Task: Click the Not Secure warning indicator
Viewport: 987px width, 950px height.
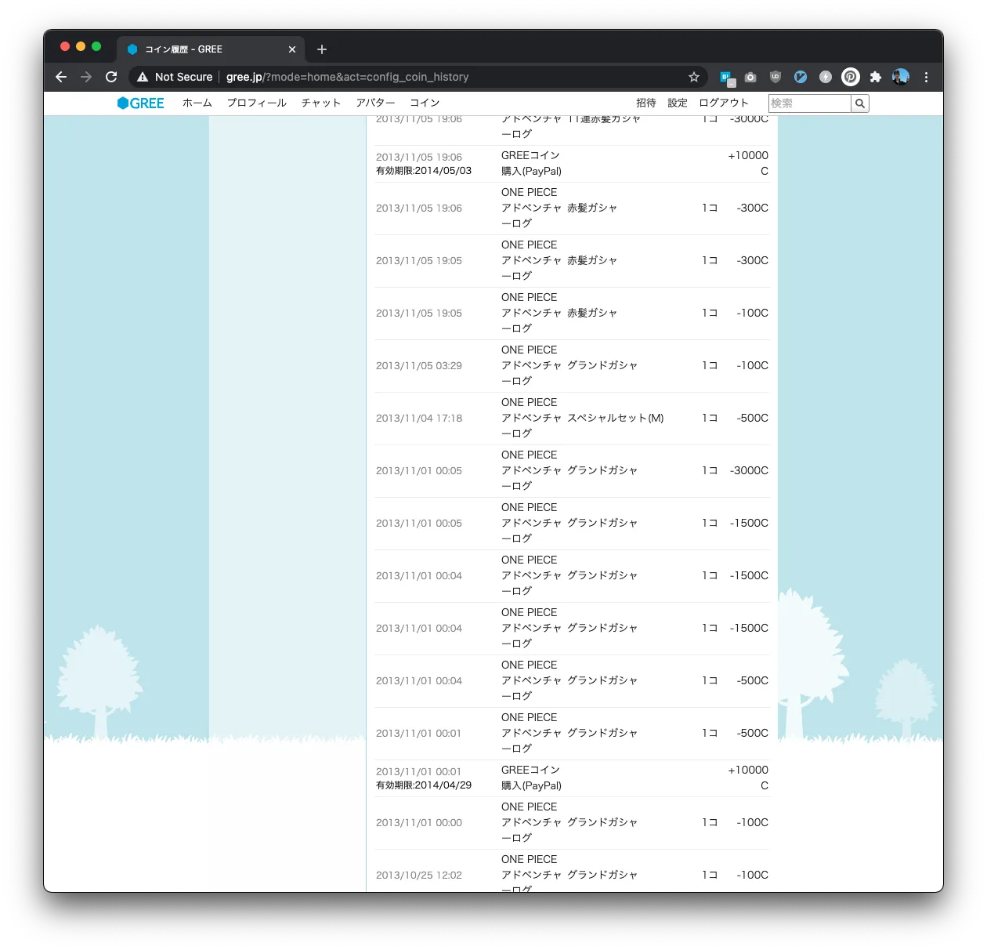Action: [175, 77]
